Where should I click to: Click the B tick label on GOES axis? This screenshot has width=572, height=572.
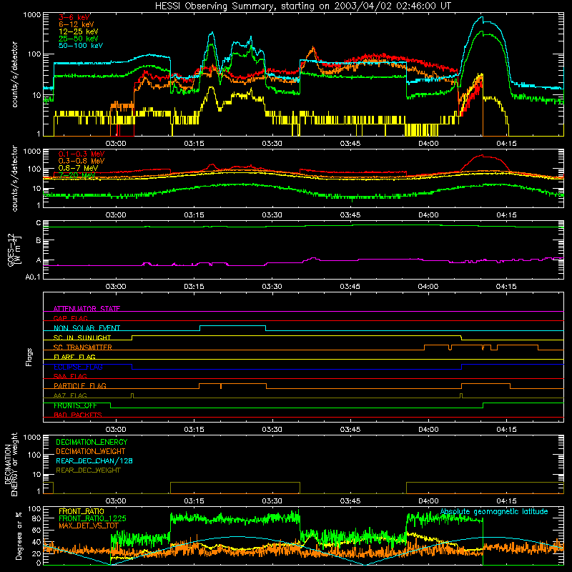click(39, 241)
